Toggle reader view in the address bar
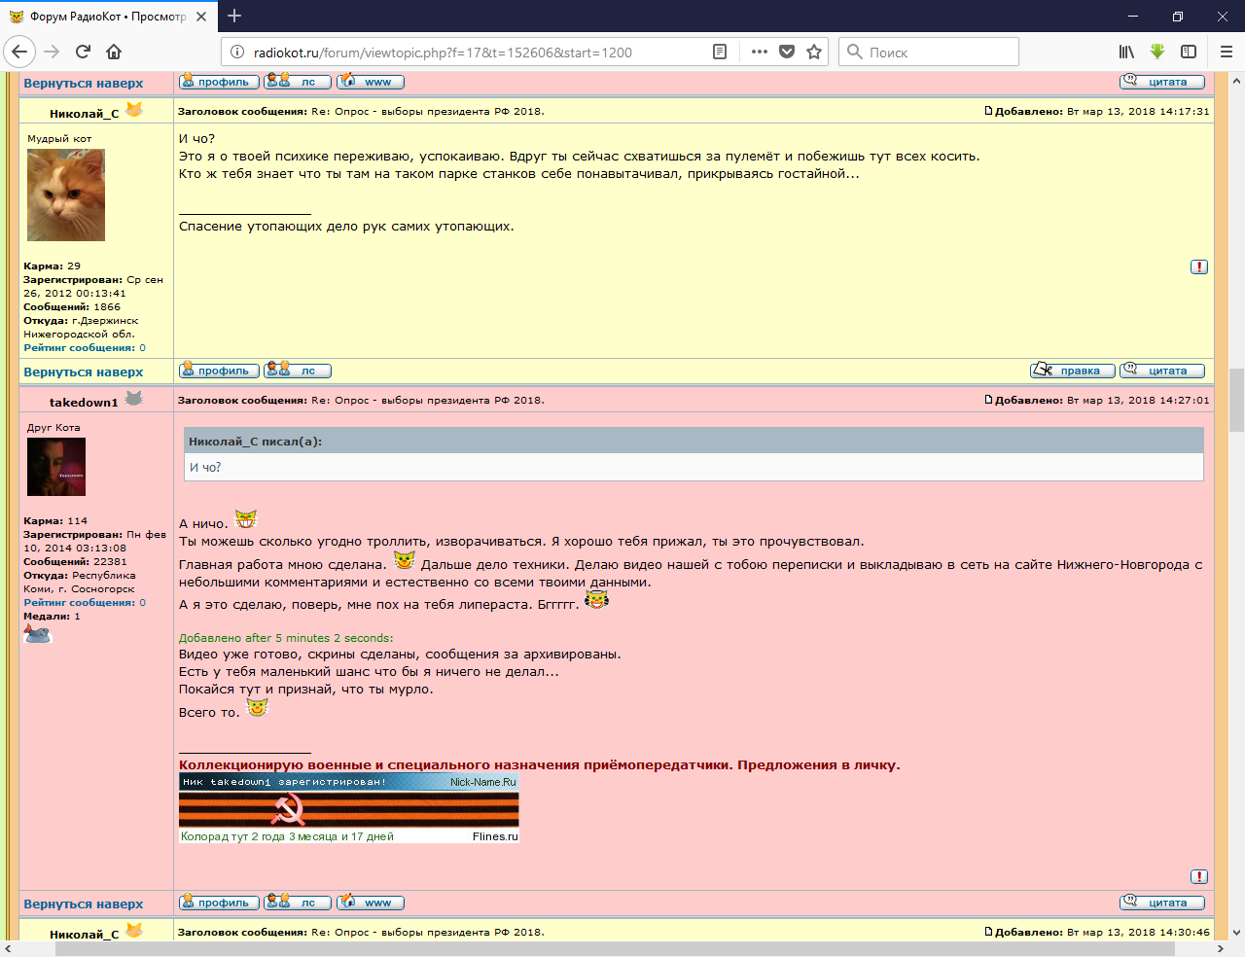The width and height of the screenshot is (1245, 957). 720,52
